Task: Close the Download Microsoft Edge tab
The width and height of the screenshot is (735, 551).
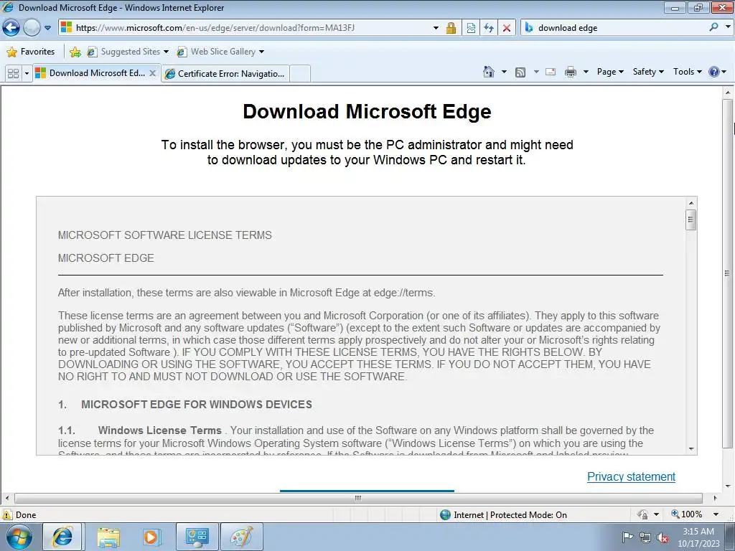Action: coord(152,73)
